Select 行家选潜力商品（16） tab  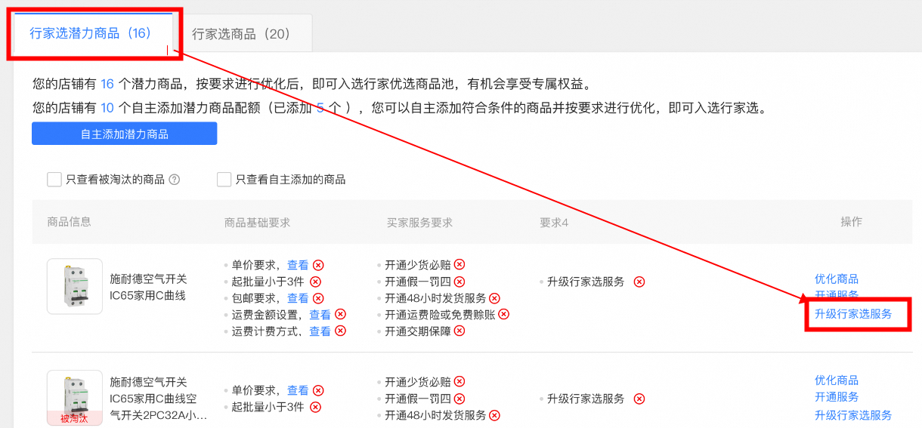pos(91,33)
